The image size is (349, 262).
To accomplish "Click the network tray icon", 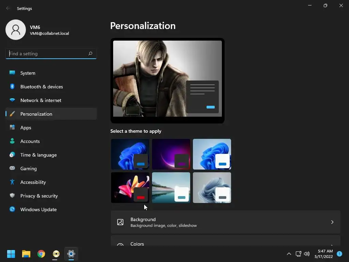I will click(298, 254).
